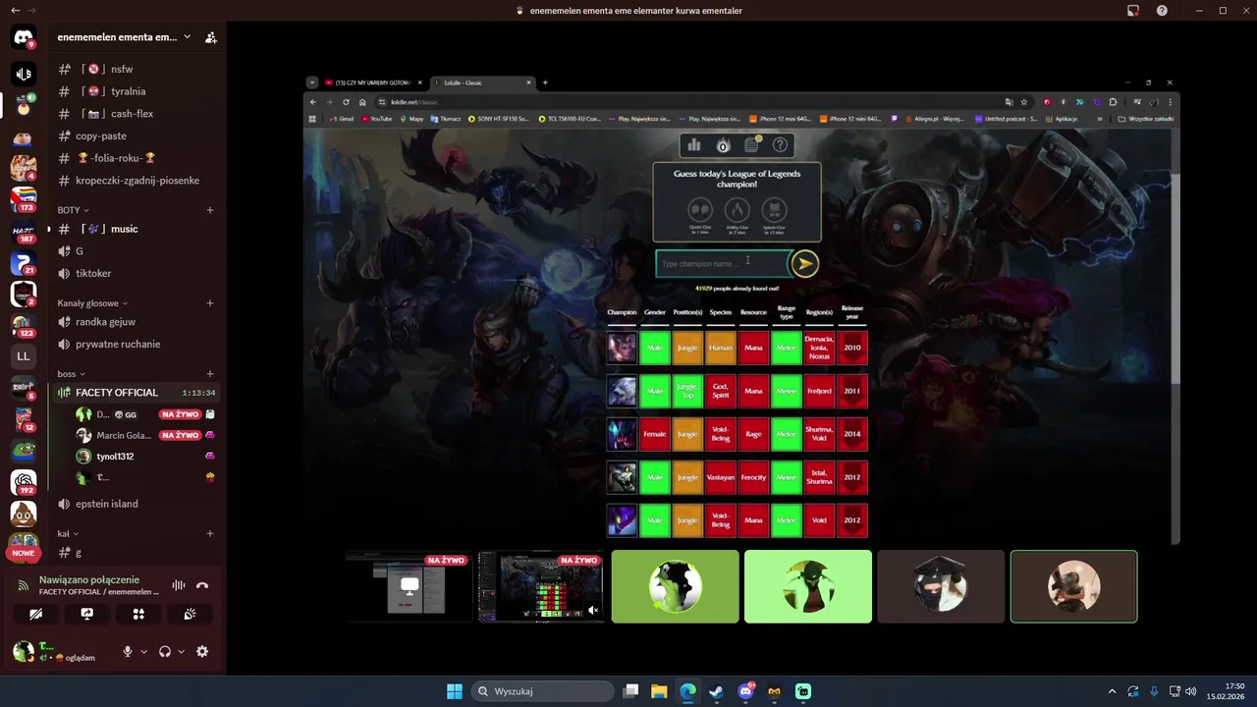Mute the microphone
This screenshot has height=707, width=1257.
[x=127, y=651]
